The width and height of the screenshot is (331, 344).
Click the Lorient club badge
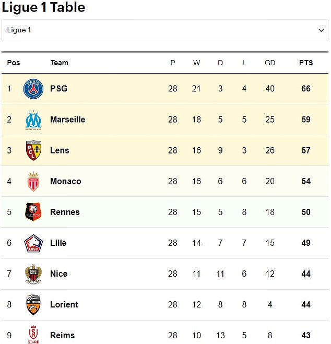(33, 304)
